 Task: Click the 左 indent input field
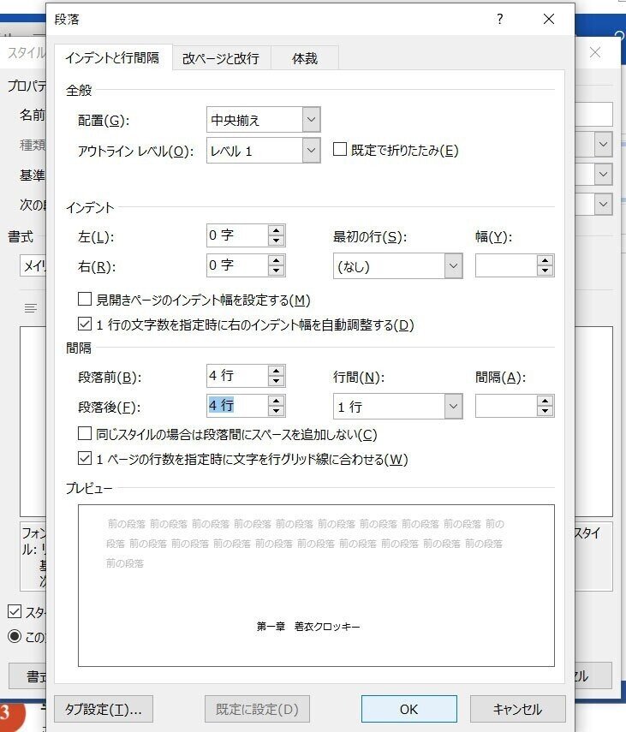tap(237, 235)
